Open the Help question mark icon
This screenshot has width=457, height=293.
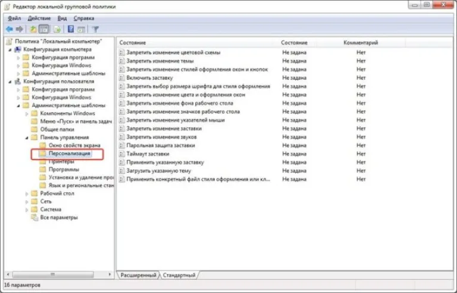(71, 29)
